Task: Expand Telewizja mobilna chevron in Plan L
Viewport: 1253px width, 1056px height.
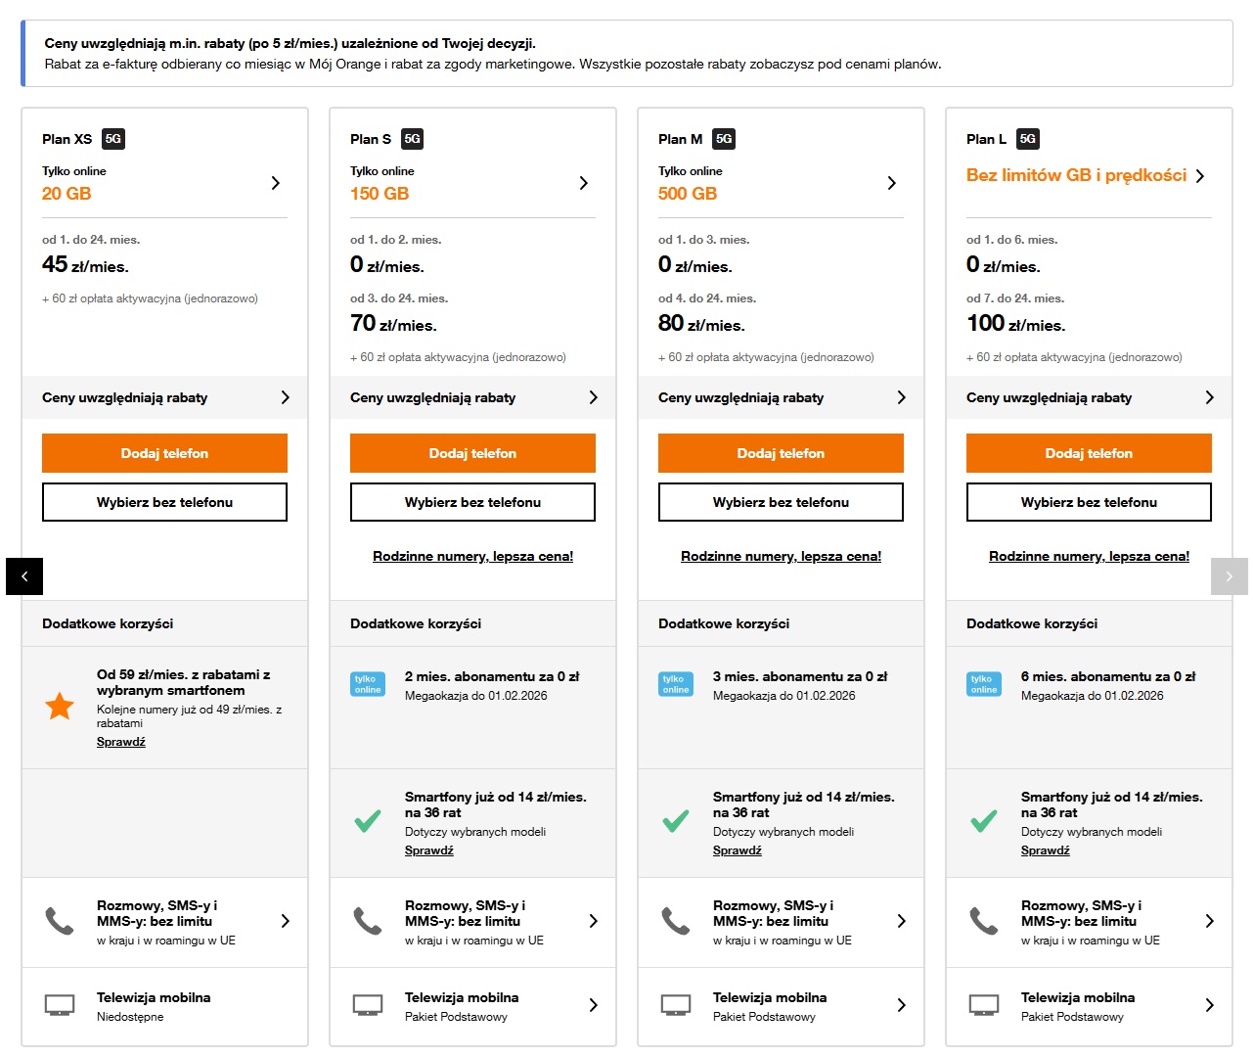Action: [1209, 1005]
